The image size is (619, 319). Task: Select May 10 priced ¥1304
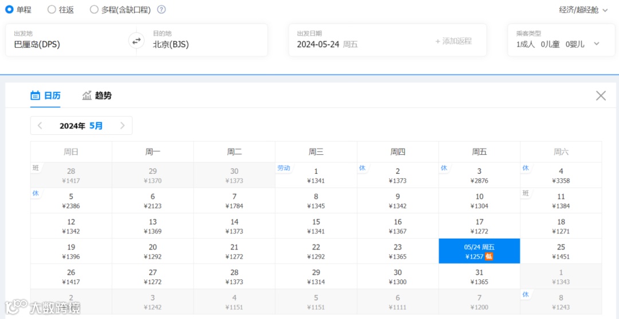pos(479,200)
